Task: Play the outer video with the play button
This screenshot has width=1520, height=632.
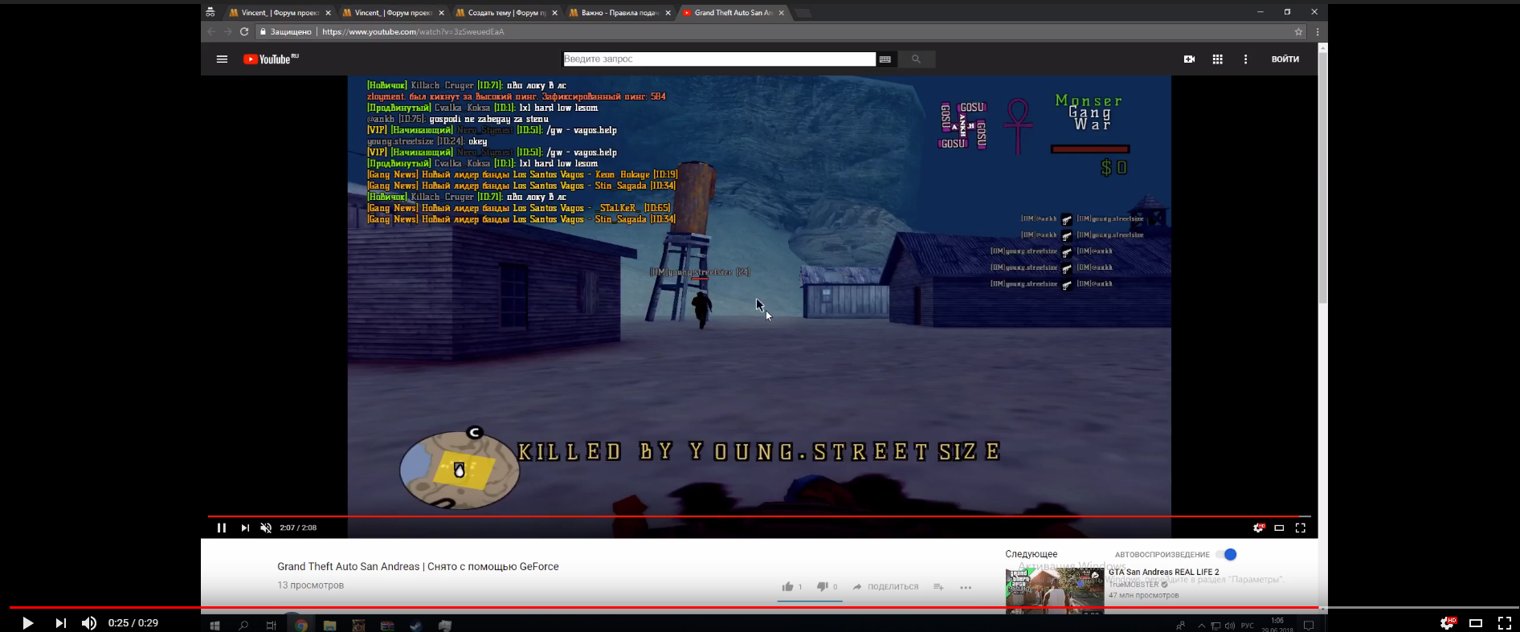Action: pos(27,623)
